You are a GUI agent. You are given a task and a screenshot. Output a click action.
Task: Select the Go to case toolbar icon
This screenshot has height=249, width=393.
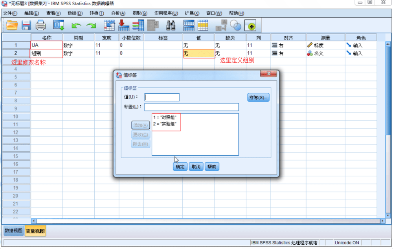pyautogui.click(x=109, y=25)
